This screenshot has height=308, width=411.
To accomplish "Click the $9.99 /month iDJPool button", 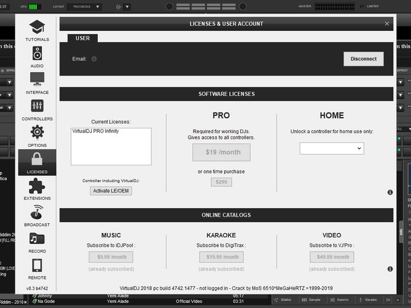I will coord(111,257).
